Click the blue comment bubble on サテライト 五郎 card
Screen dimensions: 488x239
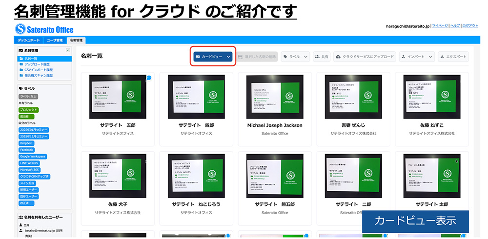point(149,78)
